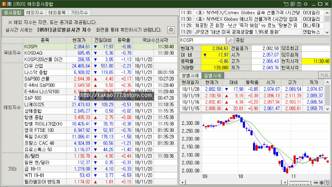
Task: Select the 금 18-11 row
Action: [x=100, y=169]
